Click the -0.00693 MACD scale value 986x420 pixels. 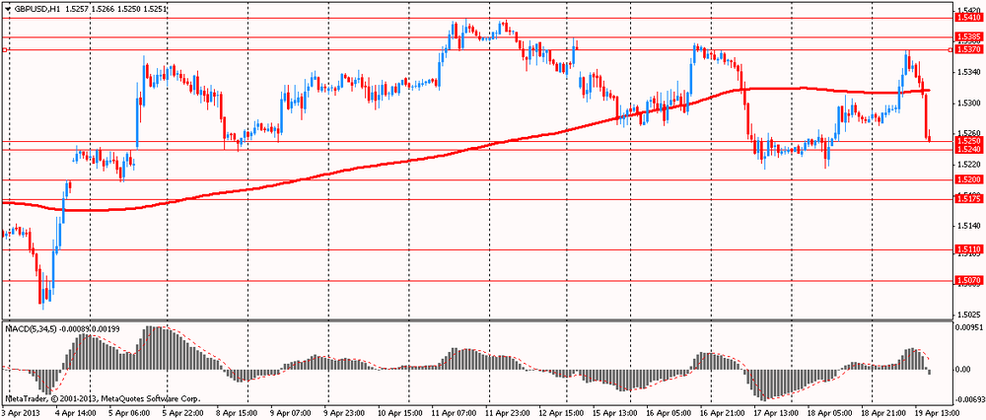[968, 400]
